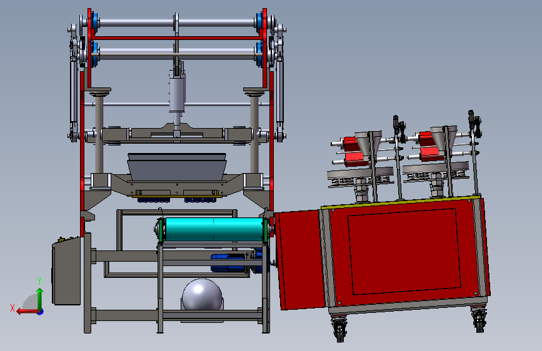Select the right caster wheel under the cabinet

coord(479,320)
